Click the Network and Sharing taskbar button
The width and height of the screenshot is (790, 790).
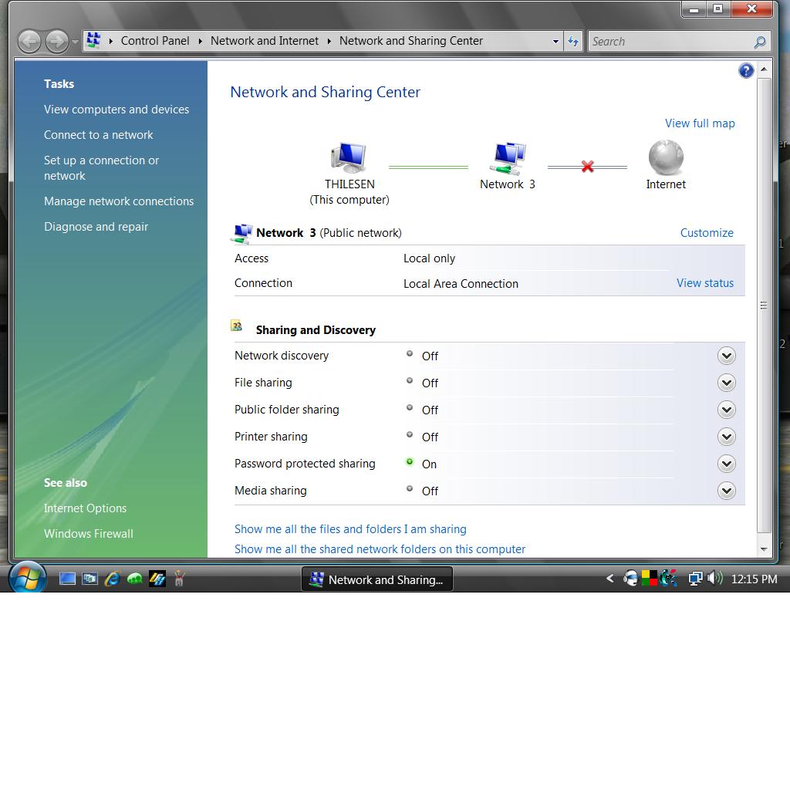pos(376,579)
